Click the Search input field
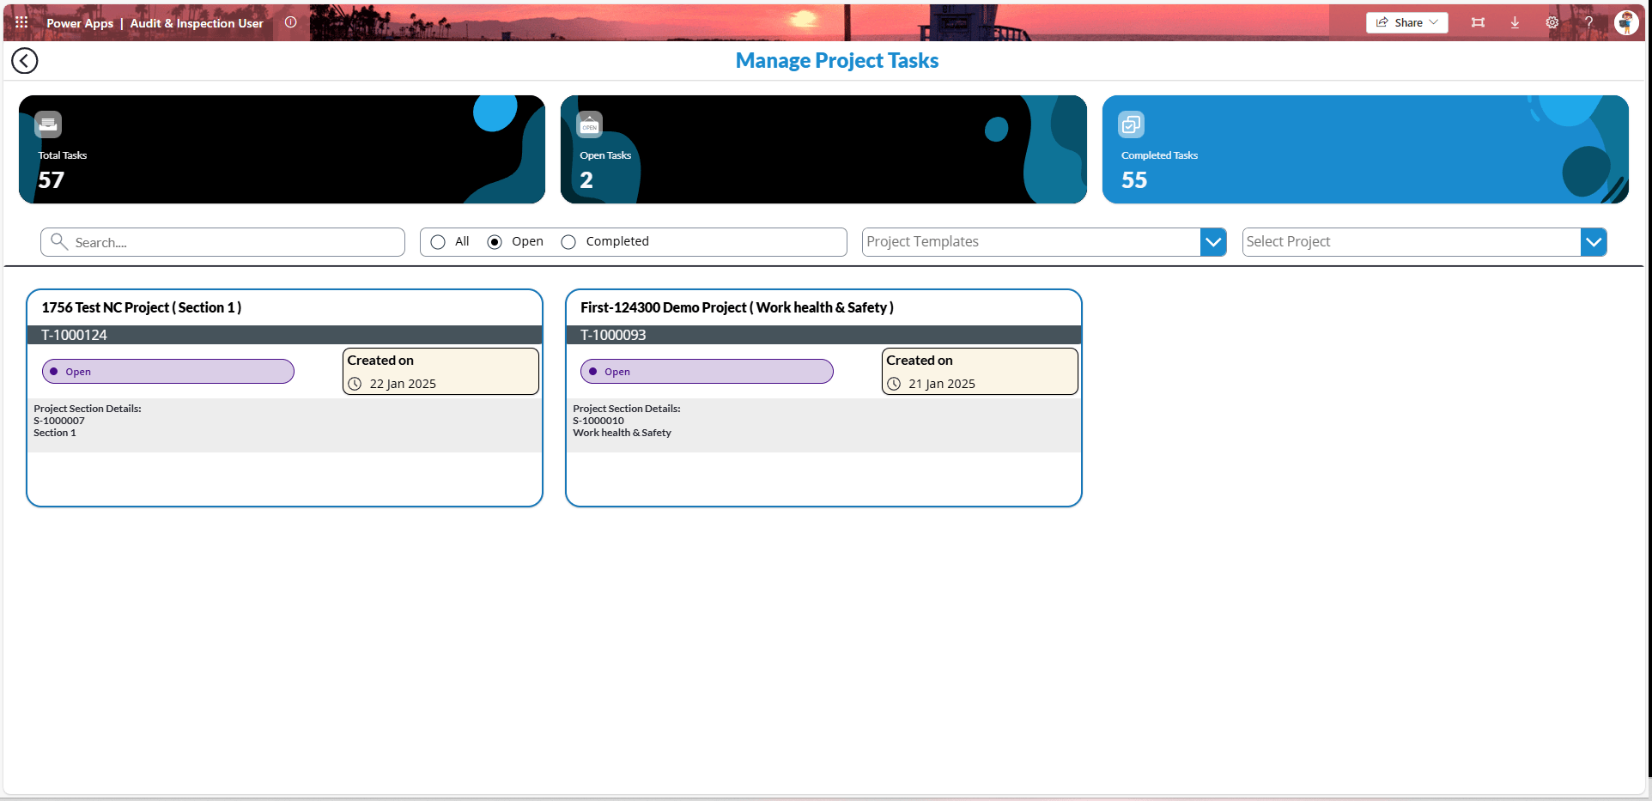The height and width of the screenshot is (801, 1652). [x=223, y=242]
